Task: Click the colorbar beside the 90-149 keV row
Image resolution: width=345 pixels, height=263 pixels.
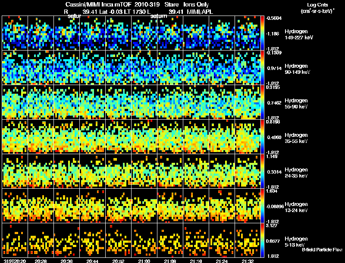Action: coord(262,67)
